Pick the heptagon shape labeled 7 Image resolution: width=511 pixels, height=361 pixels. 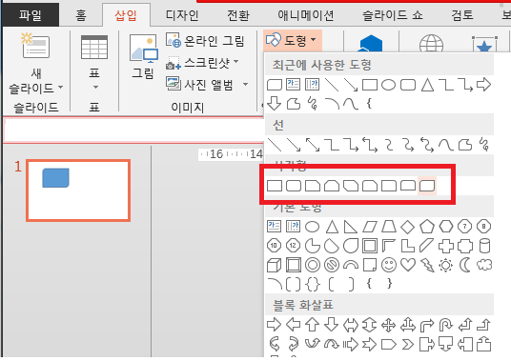coord(465,227)
